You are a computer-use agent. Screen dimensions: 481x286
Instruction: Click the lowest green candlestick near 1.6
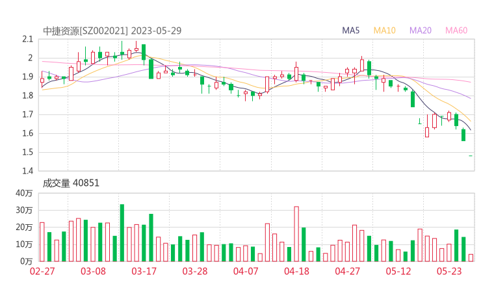click(x=463, y=135)
